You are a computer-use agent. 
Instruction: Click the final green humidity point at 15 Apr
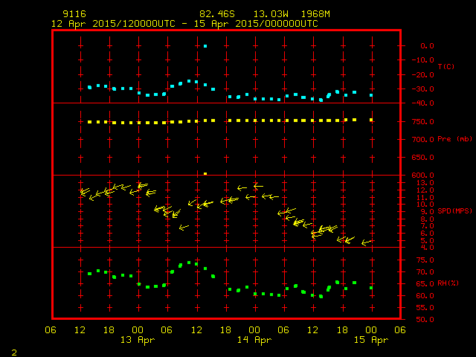click(x=371, y=288)
